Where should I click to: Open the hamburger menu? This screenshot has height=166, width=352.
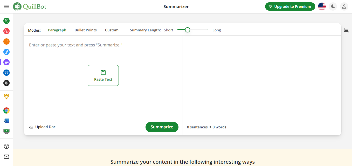point(6,6)
